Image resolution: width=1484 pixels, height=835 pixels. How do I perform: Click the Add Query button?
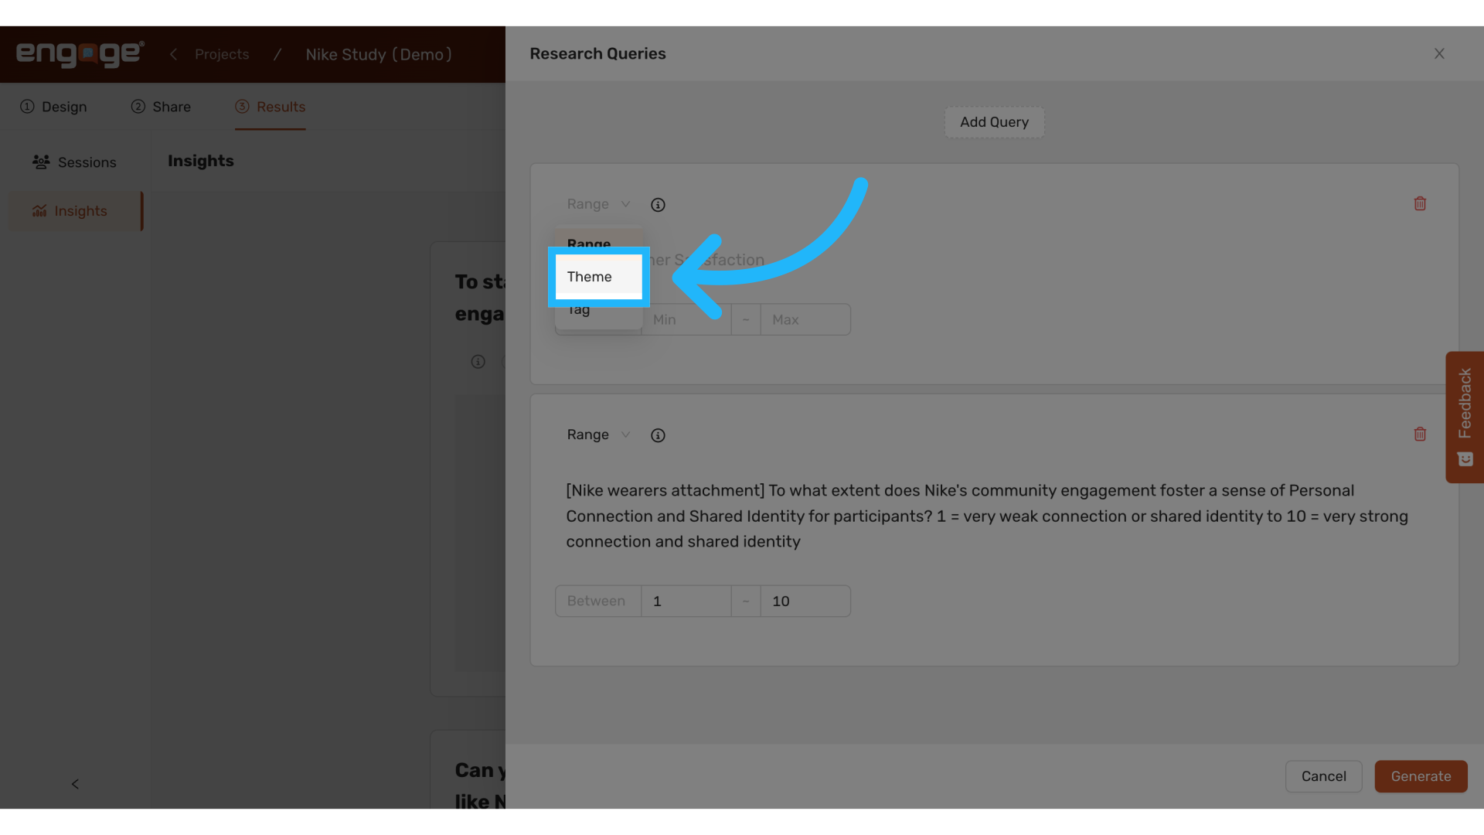(994, 122)
